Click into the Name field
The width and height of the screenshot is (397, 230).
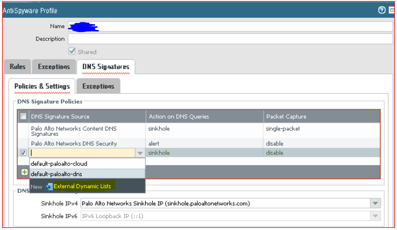click(x=230, y=26)
